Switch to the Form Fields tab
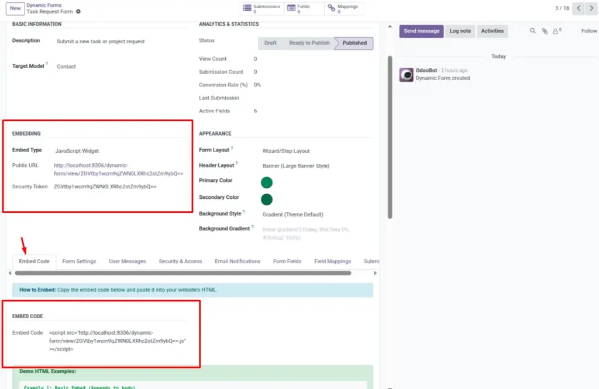Viewport: 599px width, 389px height. [x=287, y=261]
